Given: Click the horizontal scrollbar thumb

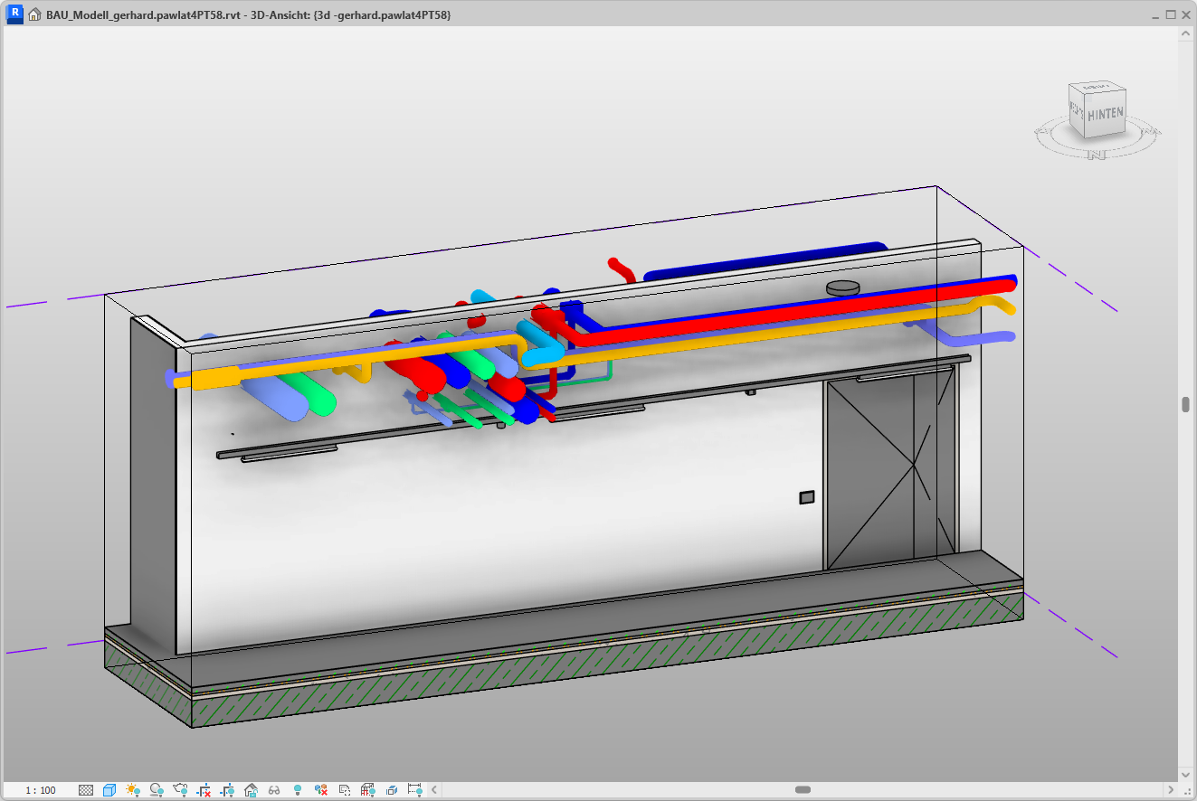Looking at the screenshot, I should [x=803, y=790].
